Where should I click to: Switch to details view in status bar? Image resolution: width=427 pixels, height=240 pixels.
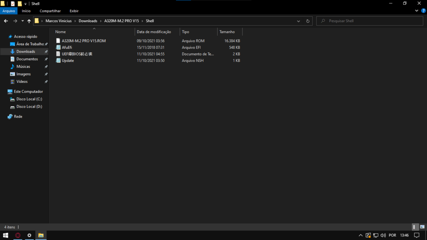point(415,227)
